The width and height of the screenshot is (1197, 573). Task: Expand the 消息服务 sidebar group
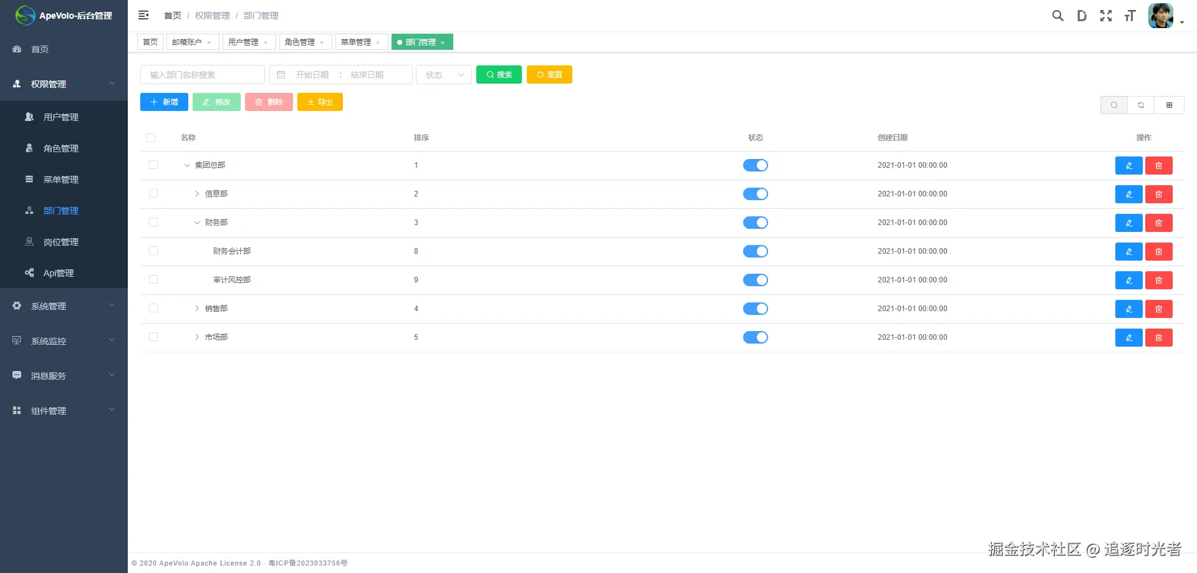click(x=64, y=375)
